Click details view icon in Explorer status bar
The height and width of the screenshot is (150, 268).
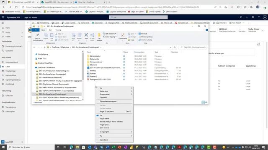tap(203, 102)
